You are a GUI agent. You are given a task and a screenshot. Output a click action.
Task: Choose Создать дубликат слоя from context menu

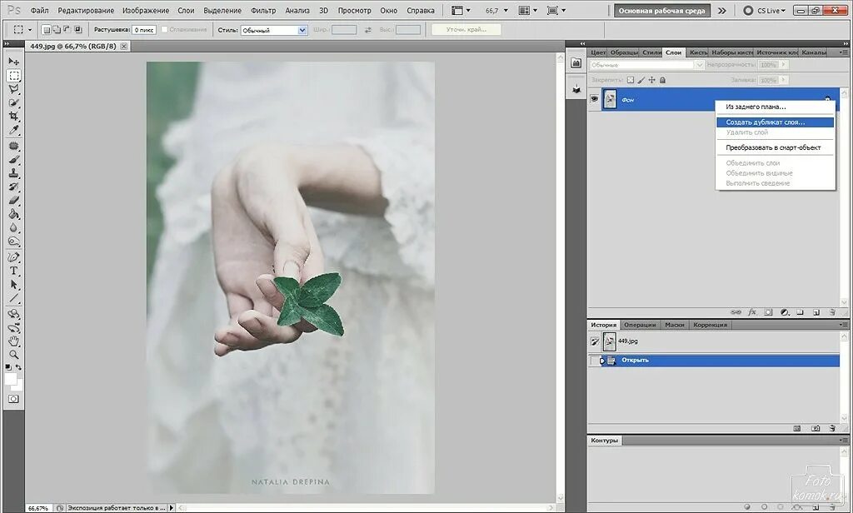tap(775, 122)
